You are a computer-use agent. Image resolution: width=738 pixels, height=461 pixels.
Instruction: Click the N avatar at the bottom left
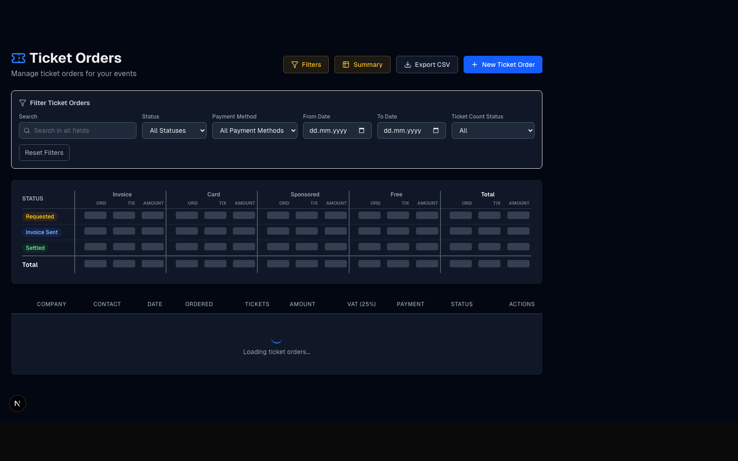17,403
